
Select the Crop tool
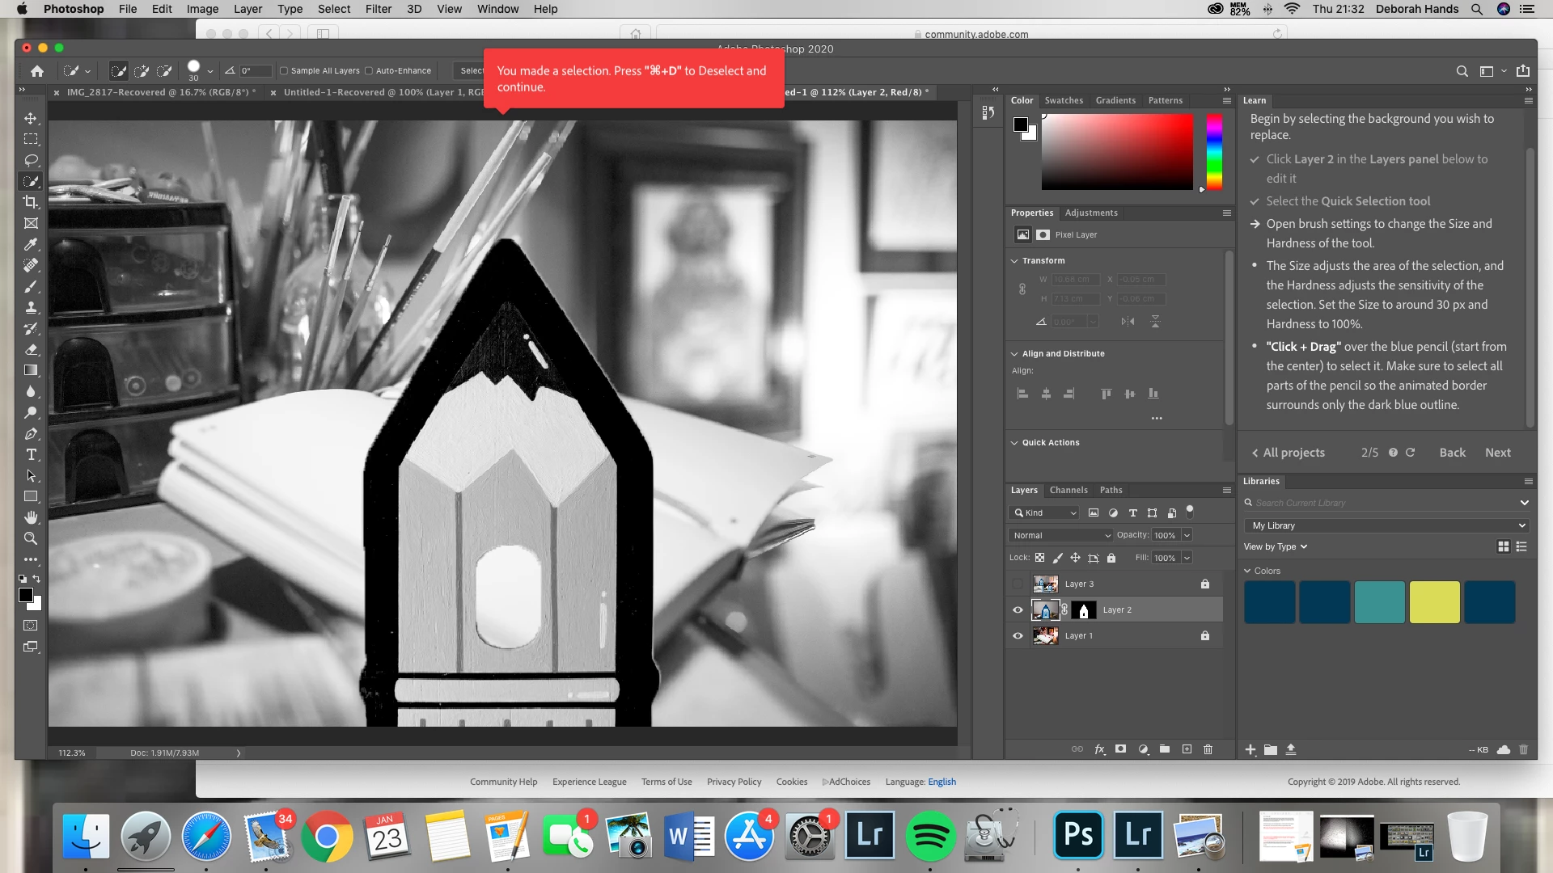click(x=31, y=202)
